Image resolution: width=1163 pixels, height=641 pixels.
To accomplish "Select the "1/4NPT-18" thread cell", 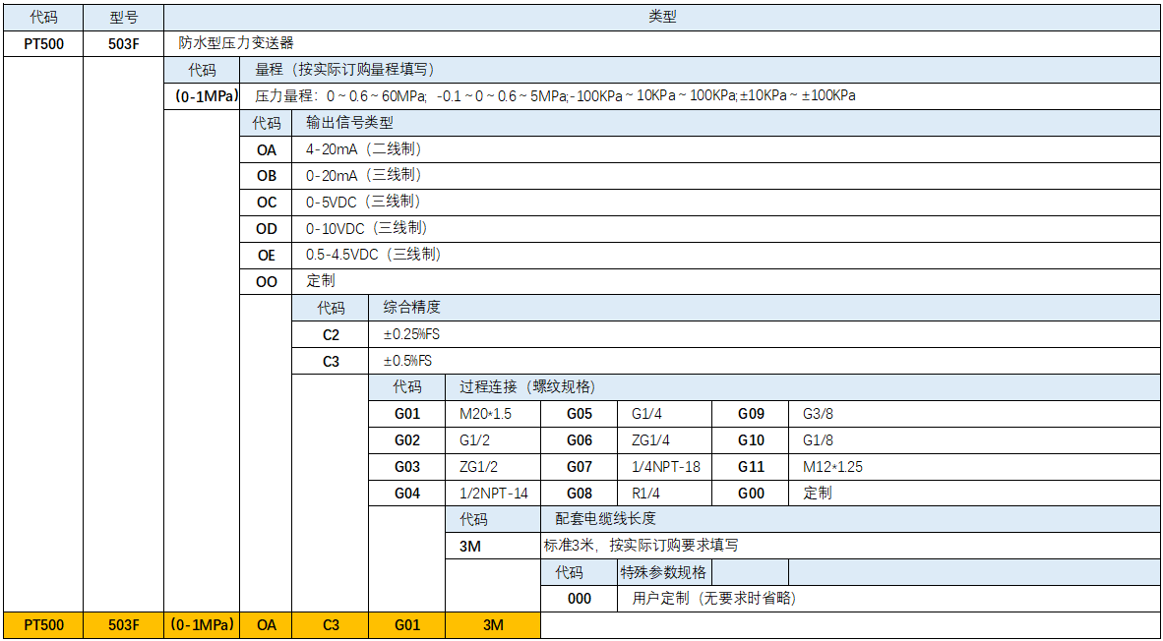I will (x=666, y=467).
